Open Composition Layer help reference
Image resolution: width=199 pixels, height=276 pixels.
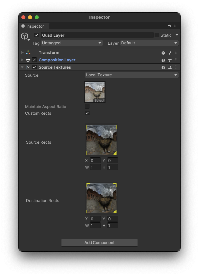[163, 60]
